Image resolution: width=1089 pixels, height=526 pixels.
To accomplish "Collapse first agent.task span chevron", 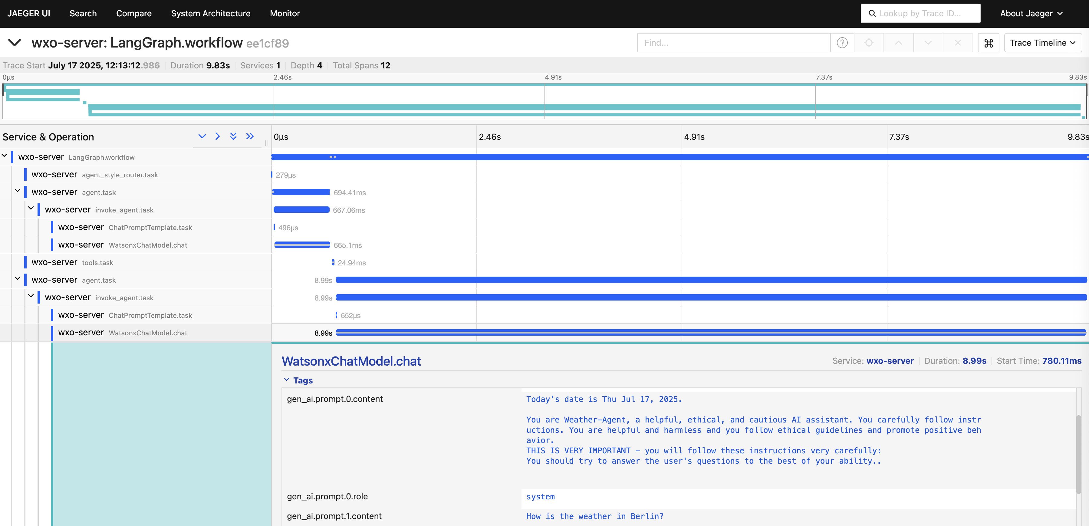I will coord(18,191).
